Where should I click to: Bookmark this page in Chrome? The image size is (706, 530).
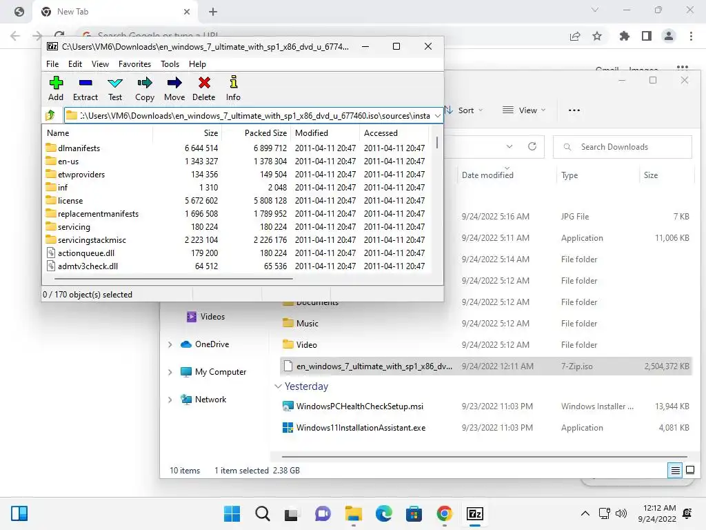coord(597,36)
